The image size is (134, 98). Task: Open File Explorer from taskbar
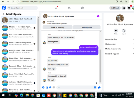point(27,95)
